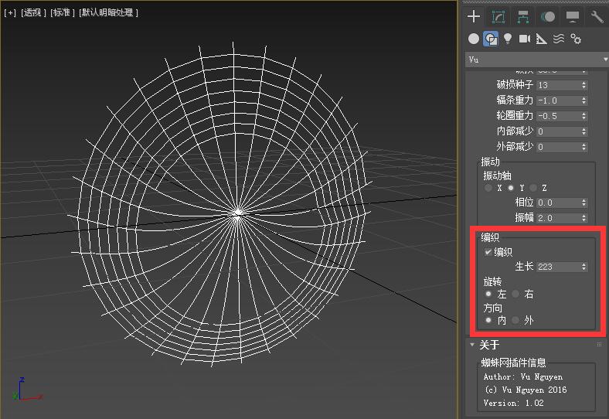Open the Hierarchy panel tab

coord(523,17)
